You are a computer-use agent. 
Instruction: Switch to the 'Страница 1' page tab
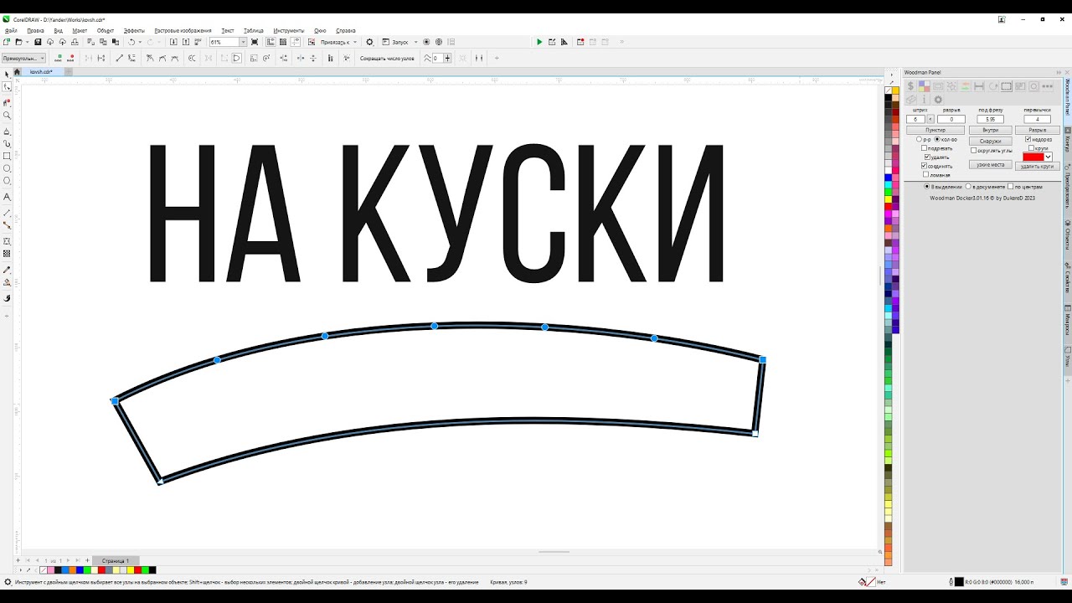[116, 560]
